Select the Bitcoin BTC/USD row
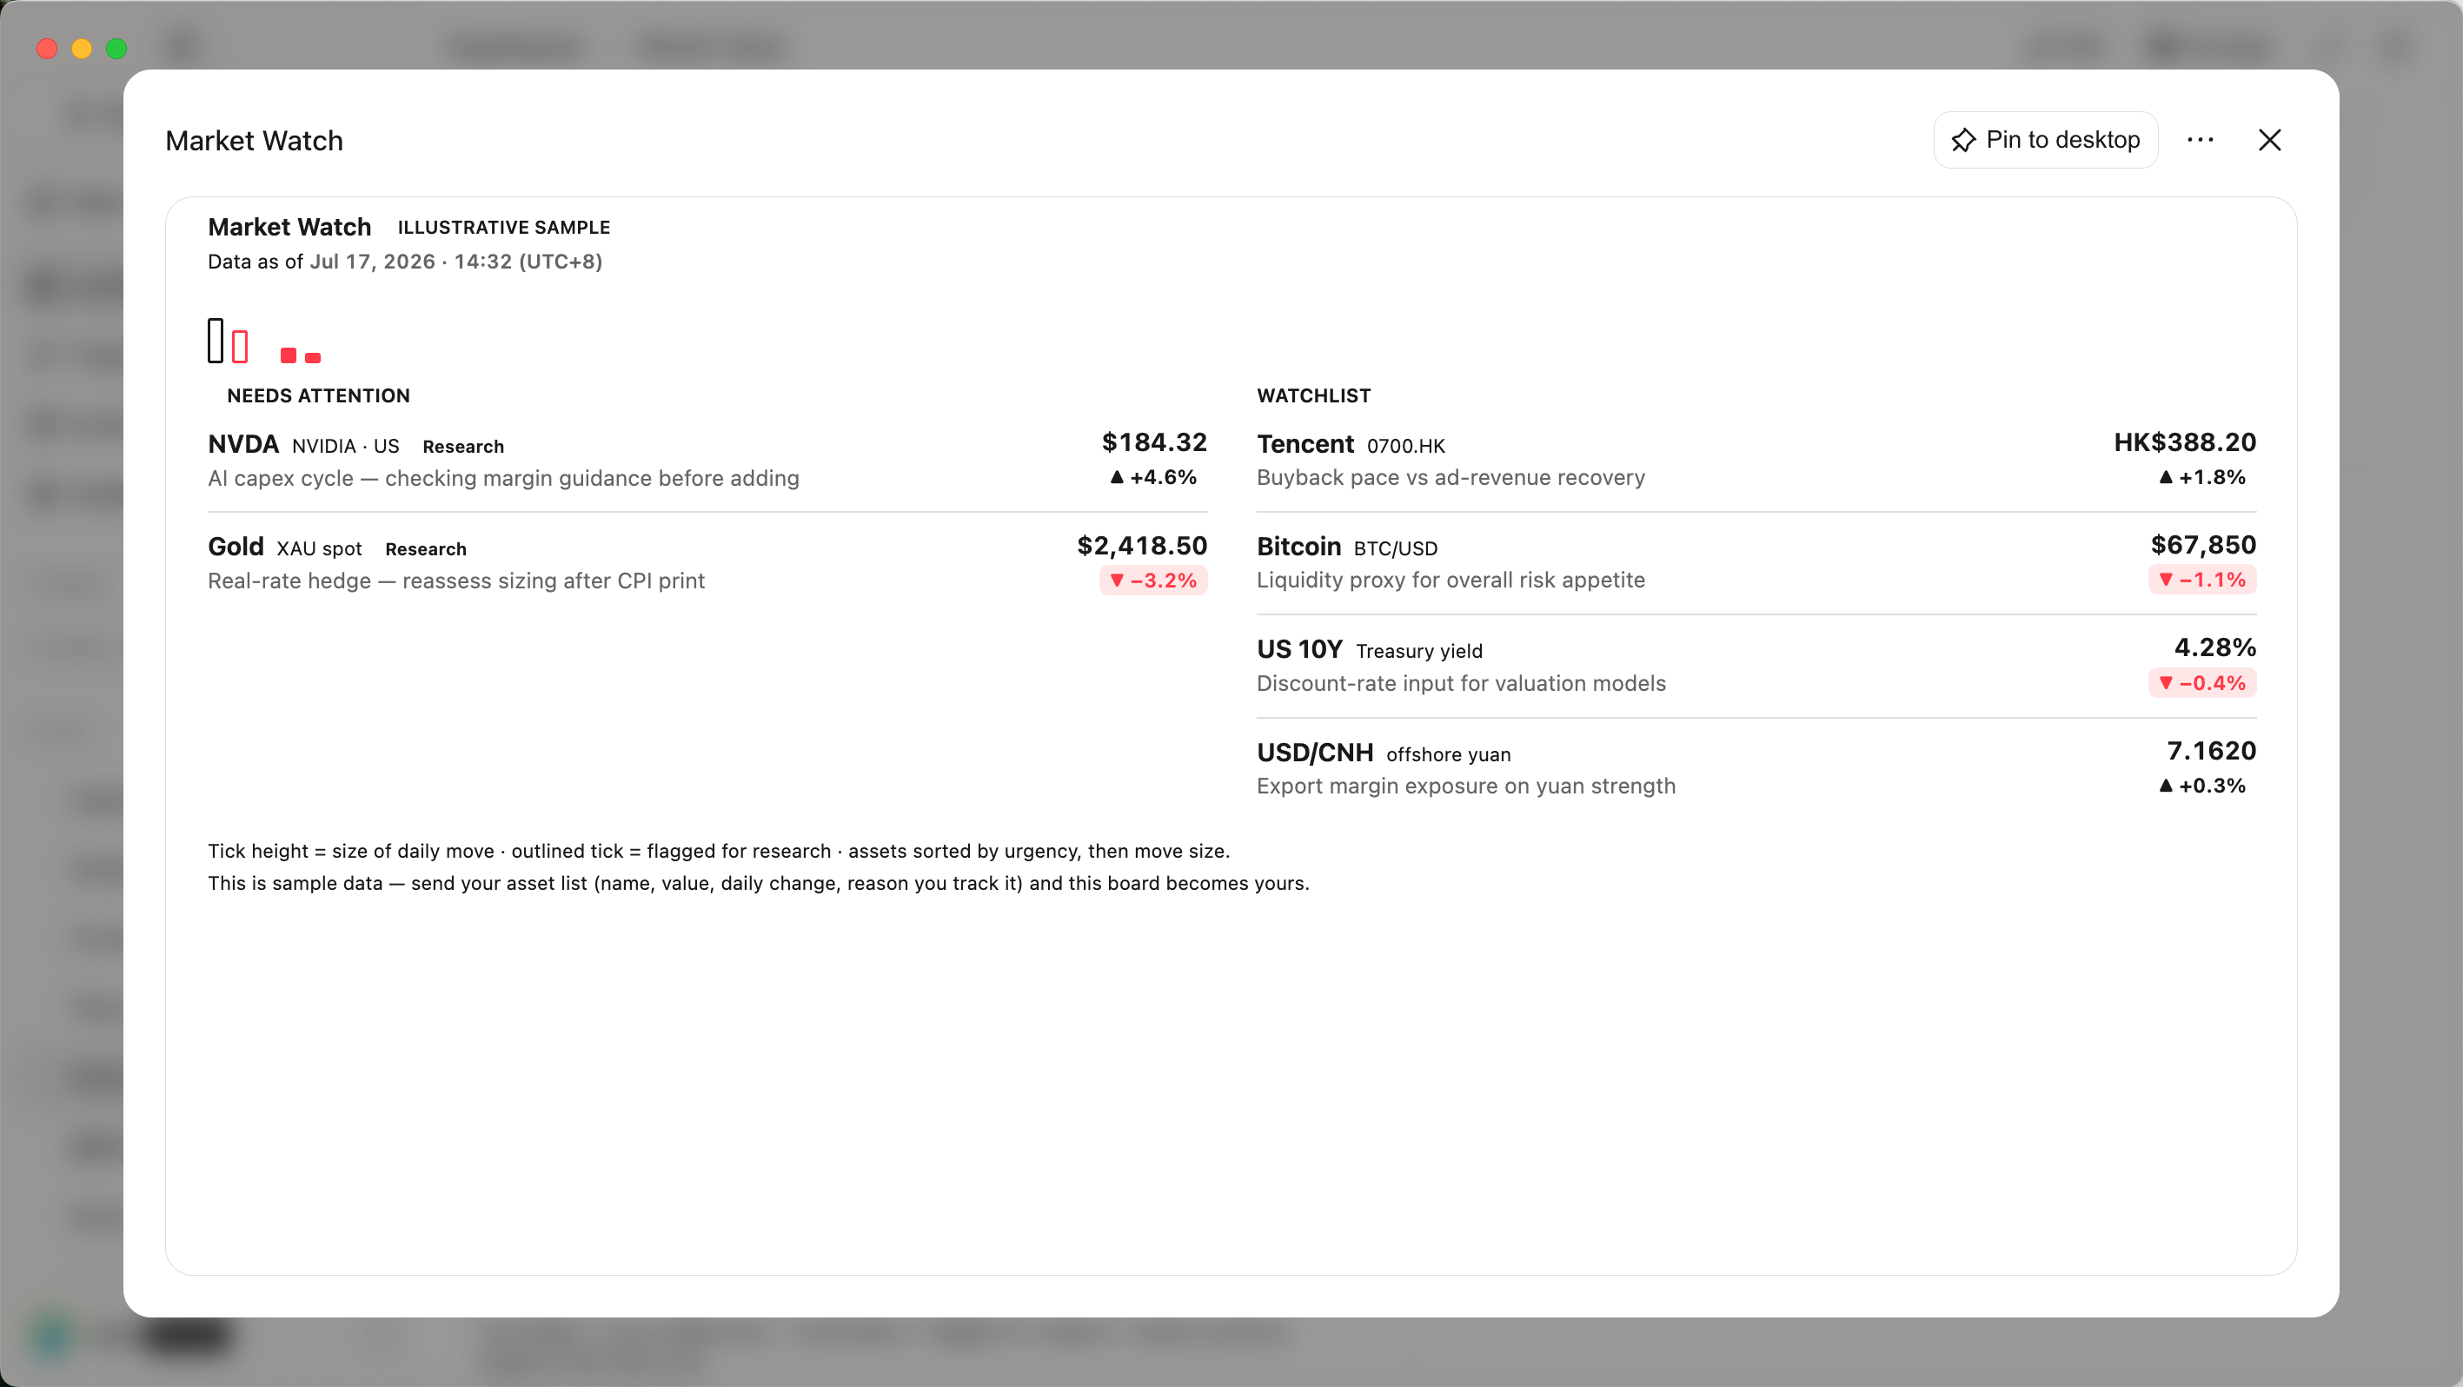This screenshot has height=1387, width=2463. pos(1756,563)
